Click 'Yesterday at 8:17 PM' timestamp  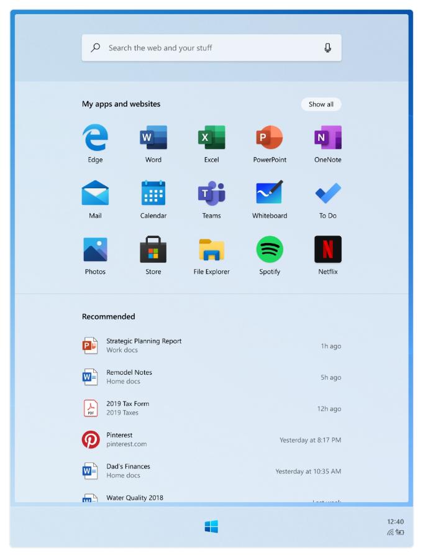click(x=311, y=440)
